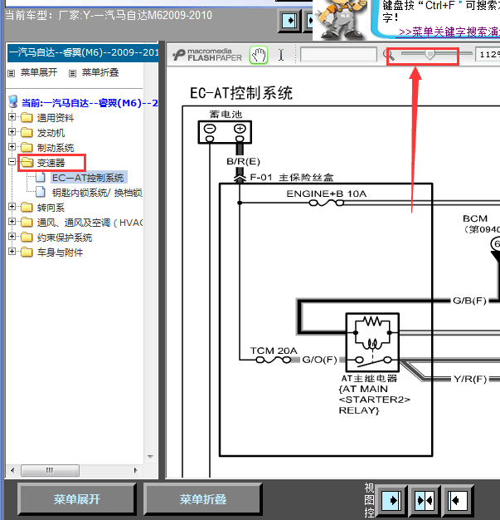
Task: Click the diagram title EC-AT控制系统
Action: point(241,93)
